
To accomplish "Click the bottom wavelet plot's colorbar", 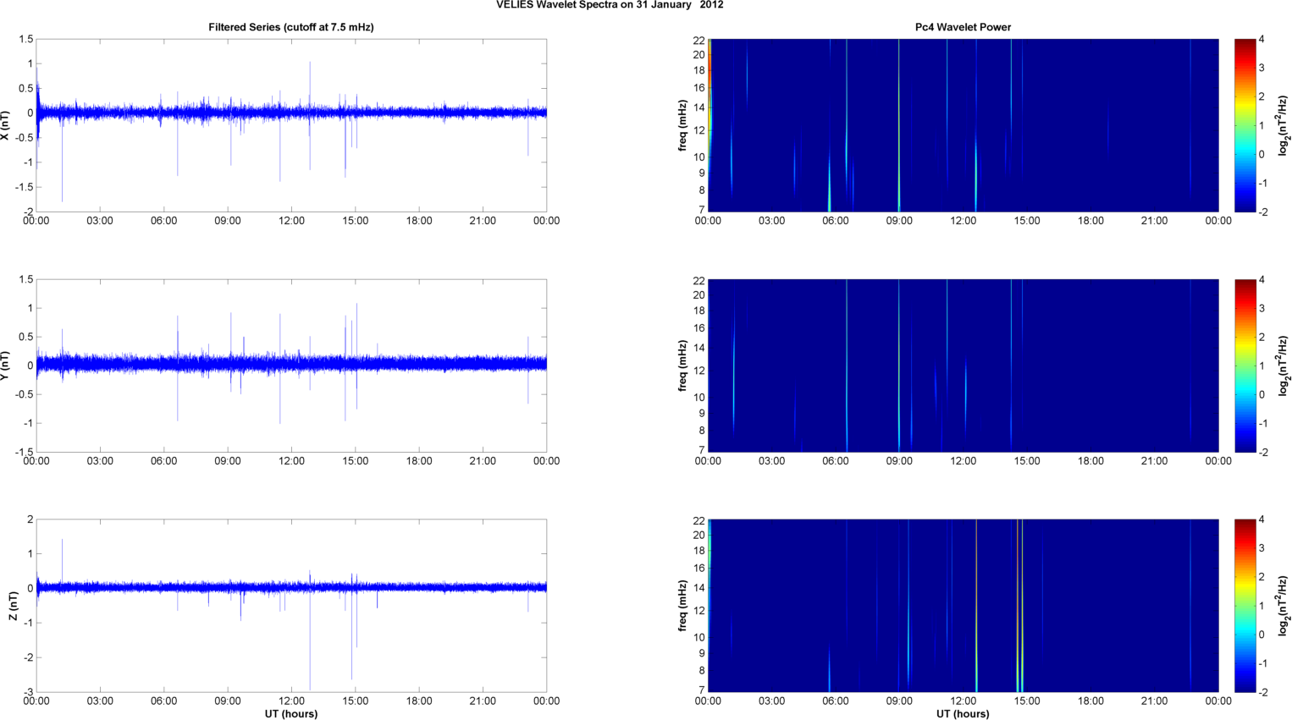I will [x=1245, y=606].
